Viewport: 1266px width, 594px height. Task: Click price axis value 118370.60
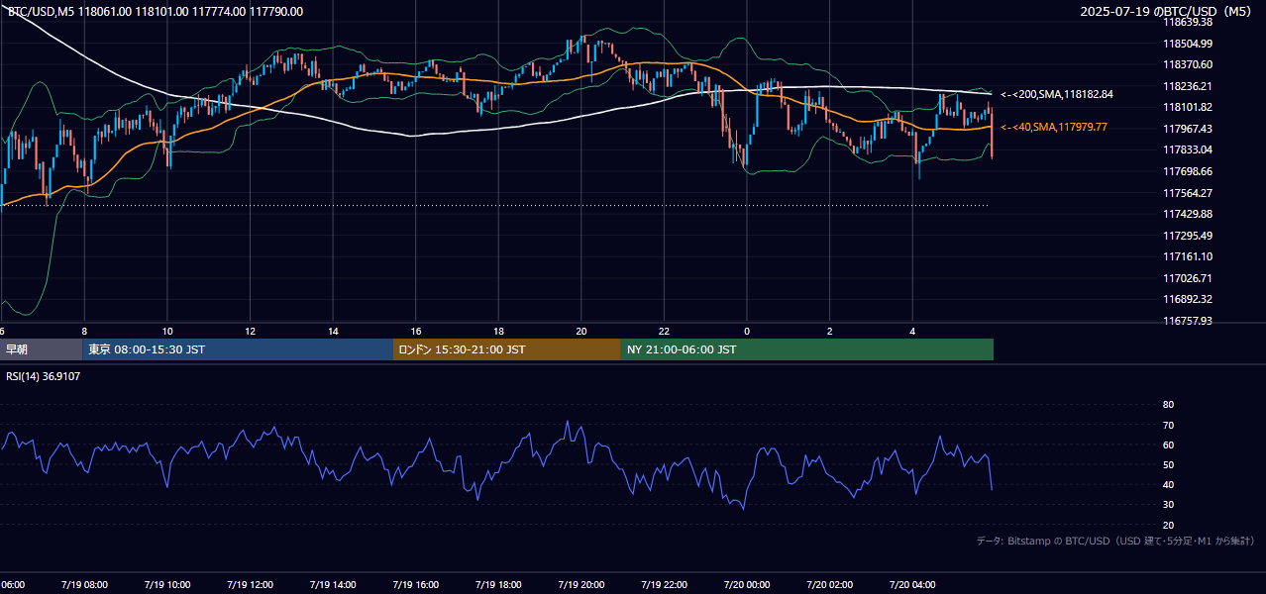[x=1189, y=64]
